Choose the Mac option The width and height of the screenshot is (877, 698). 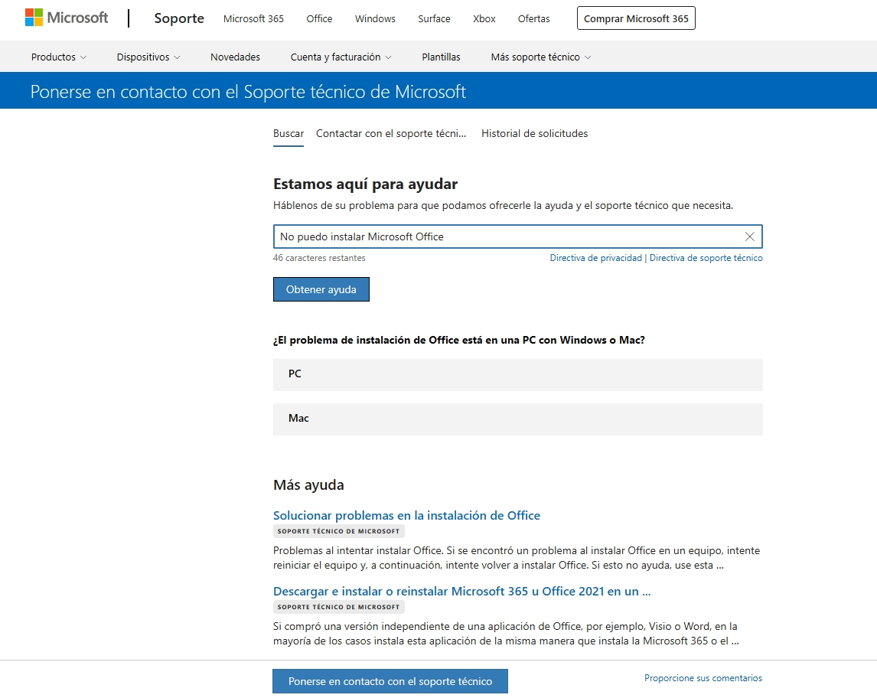(518, 419)
